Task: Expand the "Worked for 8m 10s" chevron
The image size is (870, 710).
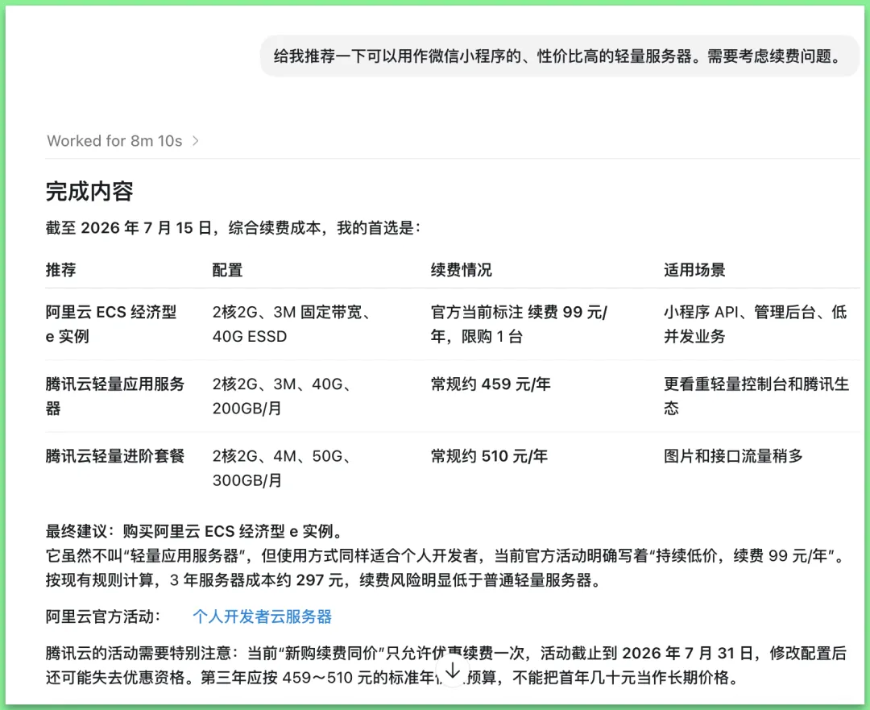Action: (x=195, y=141)
